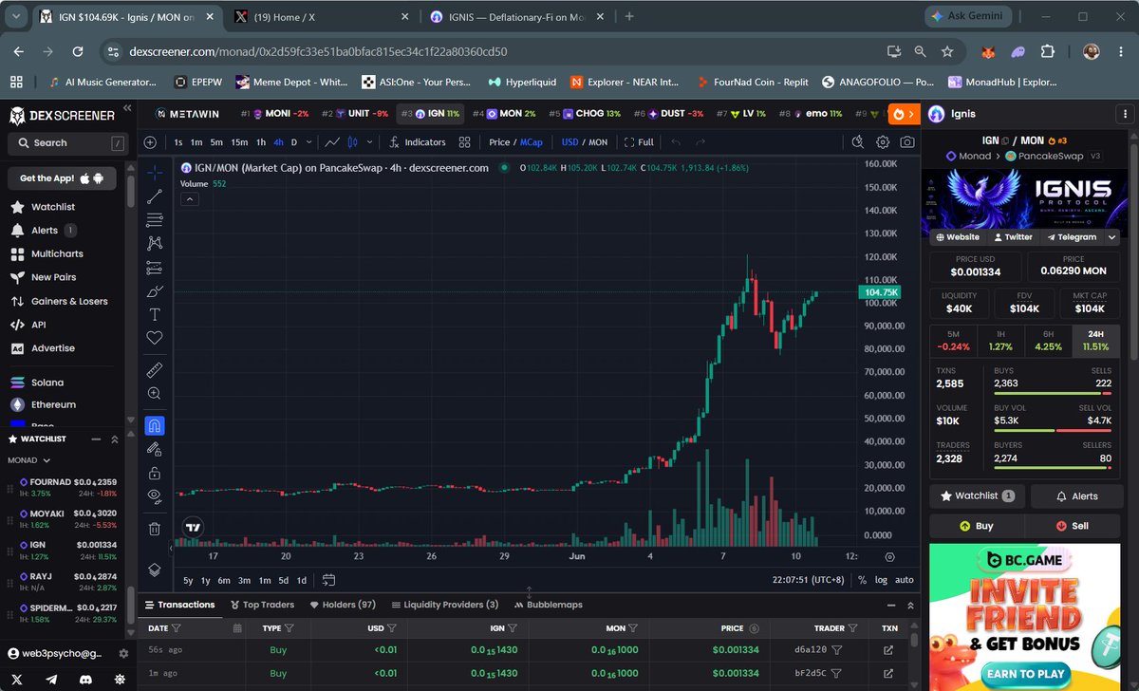Open the user account settings gear
The image size is (1139, 691).
pos(123,654)
